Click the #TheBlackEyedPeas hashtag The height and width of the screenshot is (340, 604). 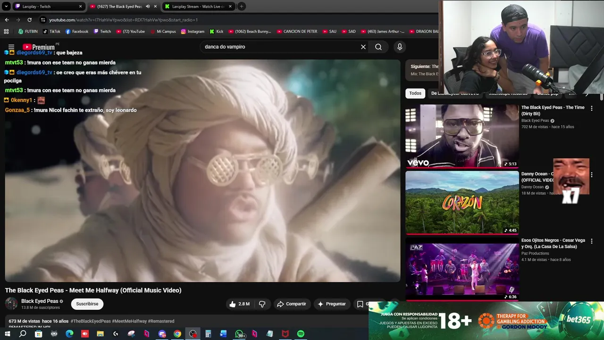[91, 321]
